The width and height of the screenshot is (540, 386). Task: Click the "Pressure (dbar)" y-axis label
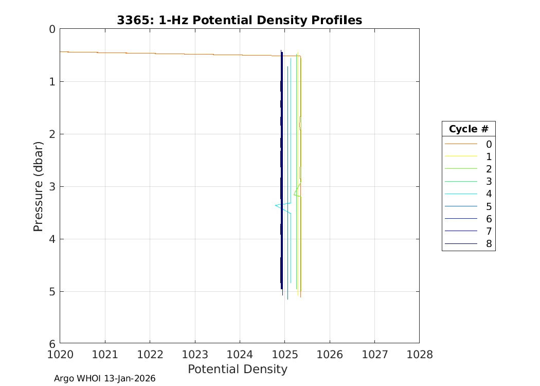(38, 186)
